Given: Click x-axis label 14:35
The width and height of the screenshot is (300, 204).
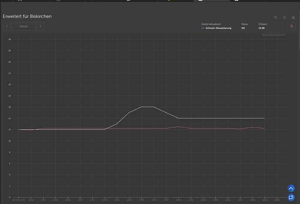Looking at the screenshot, I should point(142,200).
